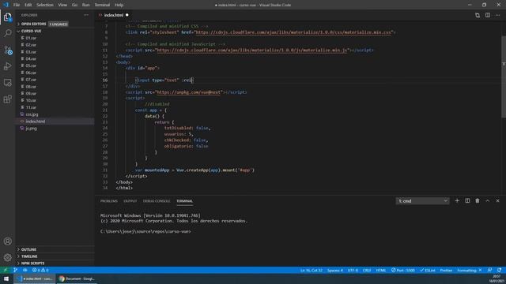Click the UTF-8 encoding indicator
The image size is (506, 284).
coord(353,270)
